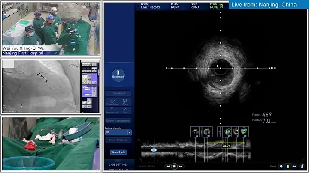This screenshot has height=173, width=309.
Task: Open bookmark thumbnail labeled 02
Action: coord(196,131)
